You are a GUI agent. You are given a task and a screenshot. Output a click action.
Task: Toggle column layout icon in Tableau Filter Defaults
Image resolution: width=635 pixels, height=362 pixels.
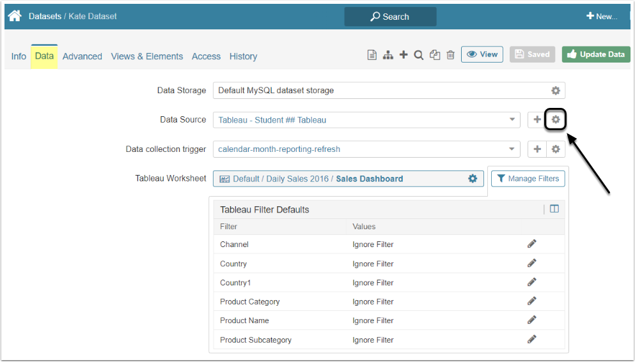(x=554, y=209)
